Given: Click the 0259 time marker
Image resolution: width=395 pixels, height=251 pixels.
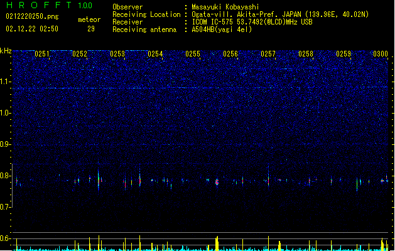Looking at the screenshot, I should [344, 54].
